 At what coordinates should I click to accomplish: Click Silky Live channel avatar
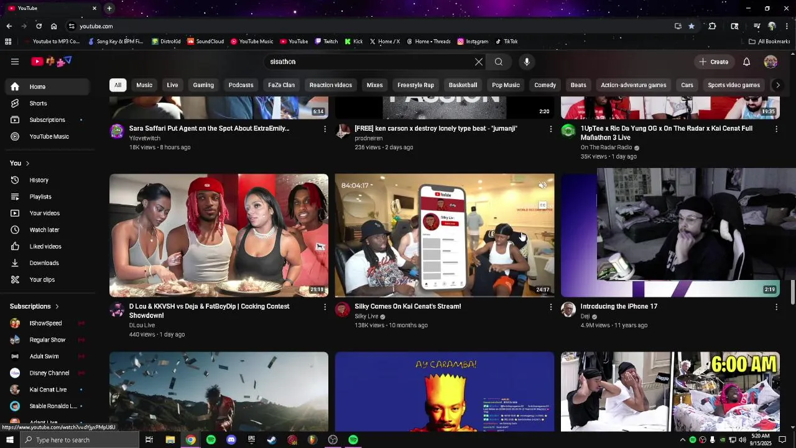(x=343, y=310)
